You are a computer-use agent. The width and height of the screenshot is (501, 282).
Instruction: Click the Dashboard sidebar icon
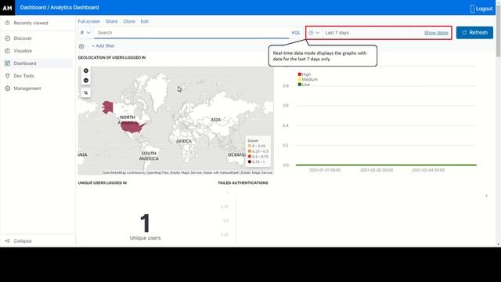7,63
